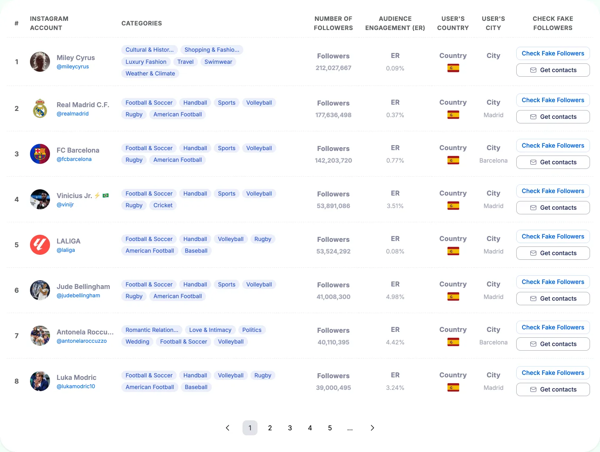600x452 pixels.
Task: Select page 1 in pagination
Action: [250, 428]
